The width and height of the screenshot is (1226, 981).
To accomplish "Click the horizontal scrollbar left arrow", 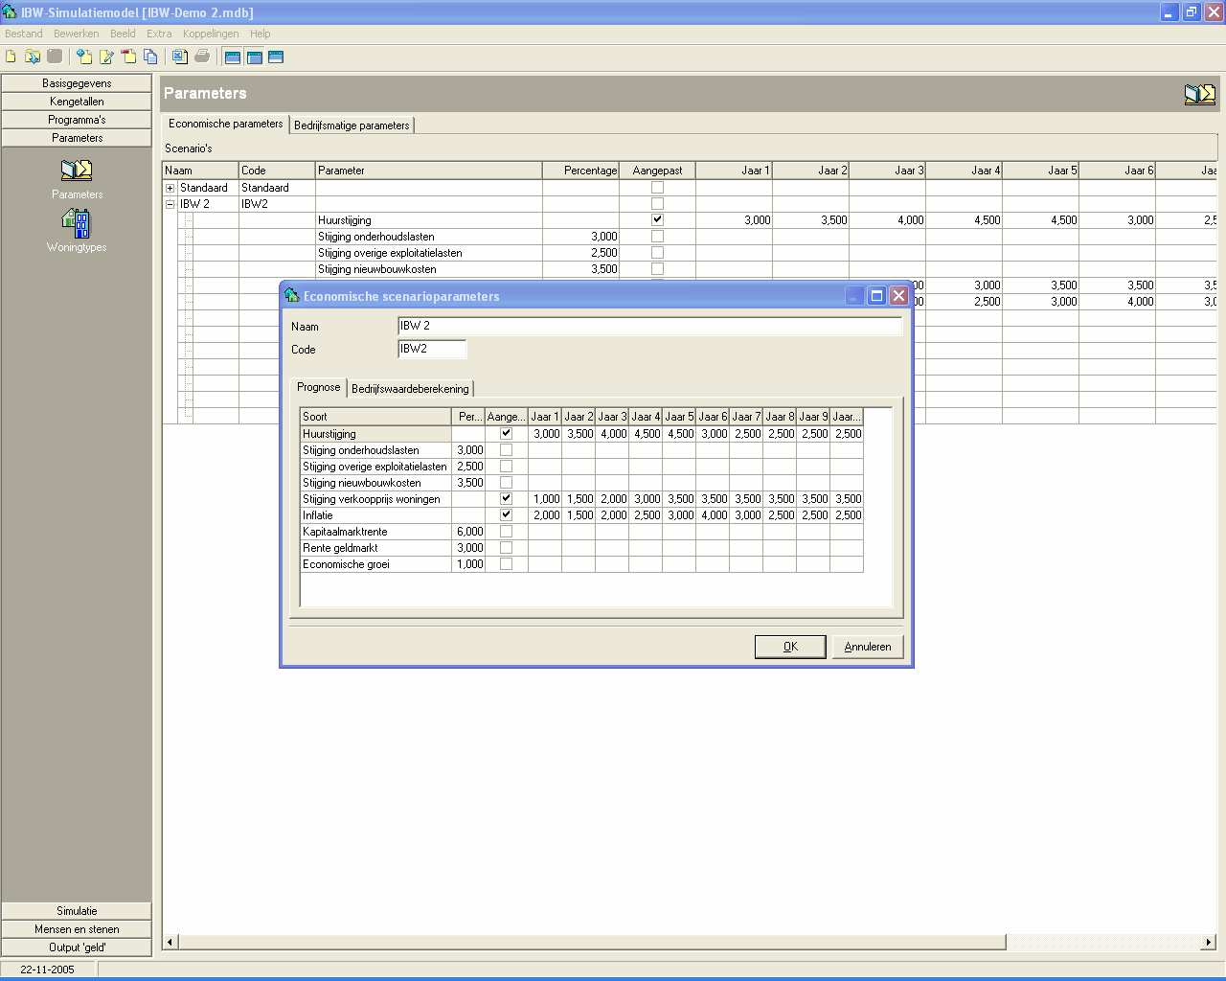I will [170, 943].
